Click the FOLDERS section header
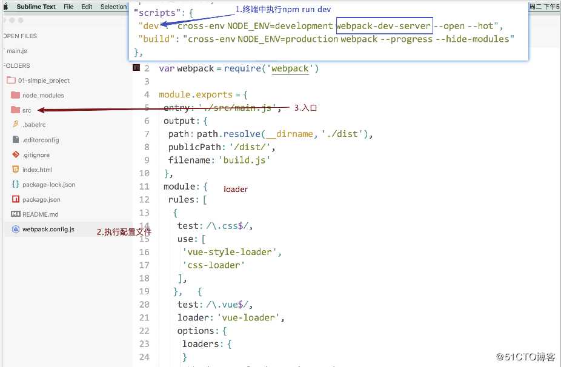 pos(16,66)
